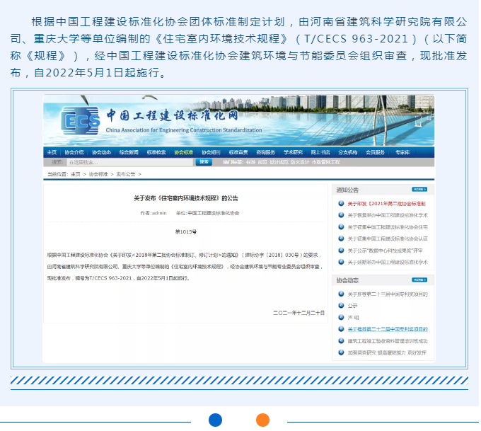Open link 关于延期举办中国工程建设标准化学术
This screenshot has height=431, width=481.
point(388,262)
